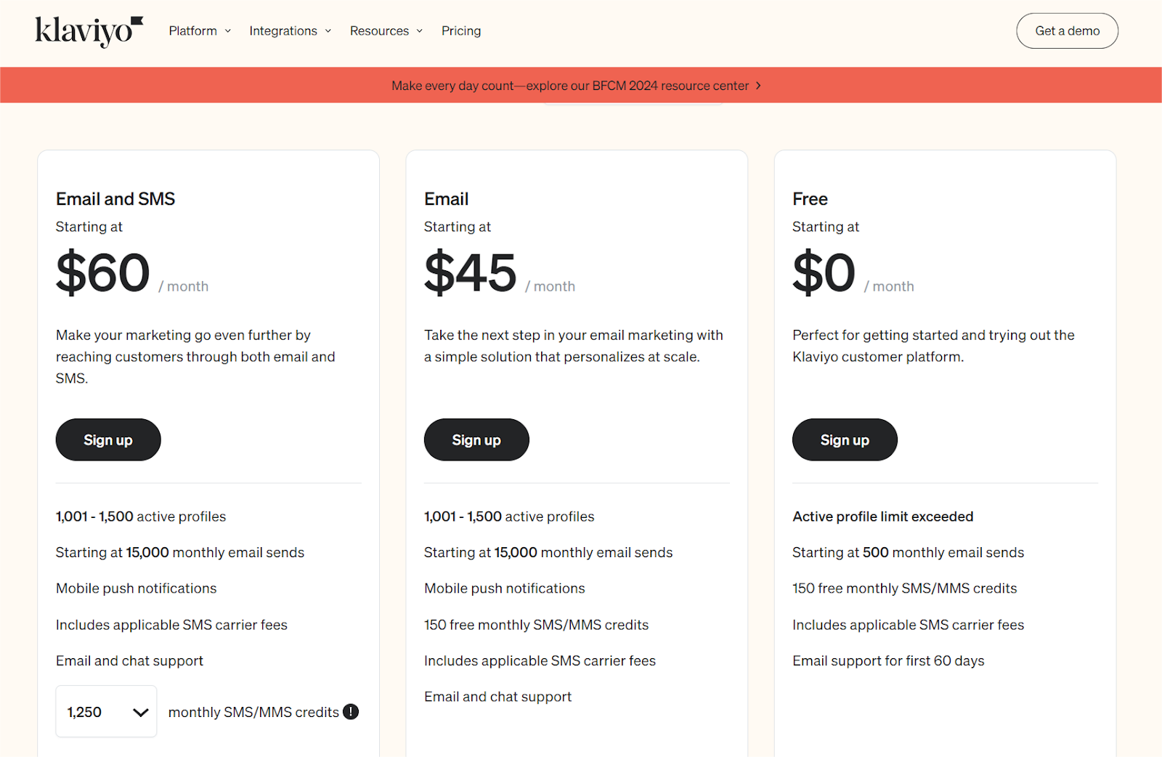Click 'Includes applicable SMS carrier fees' in Email and SMS plan
This screenshot has height=757, width=1162.
point(171,625)
